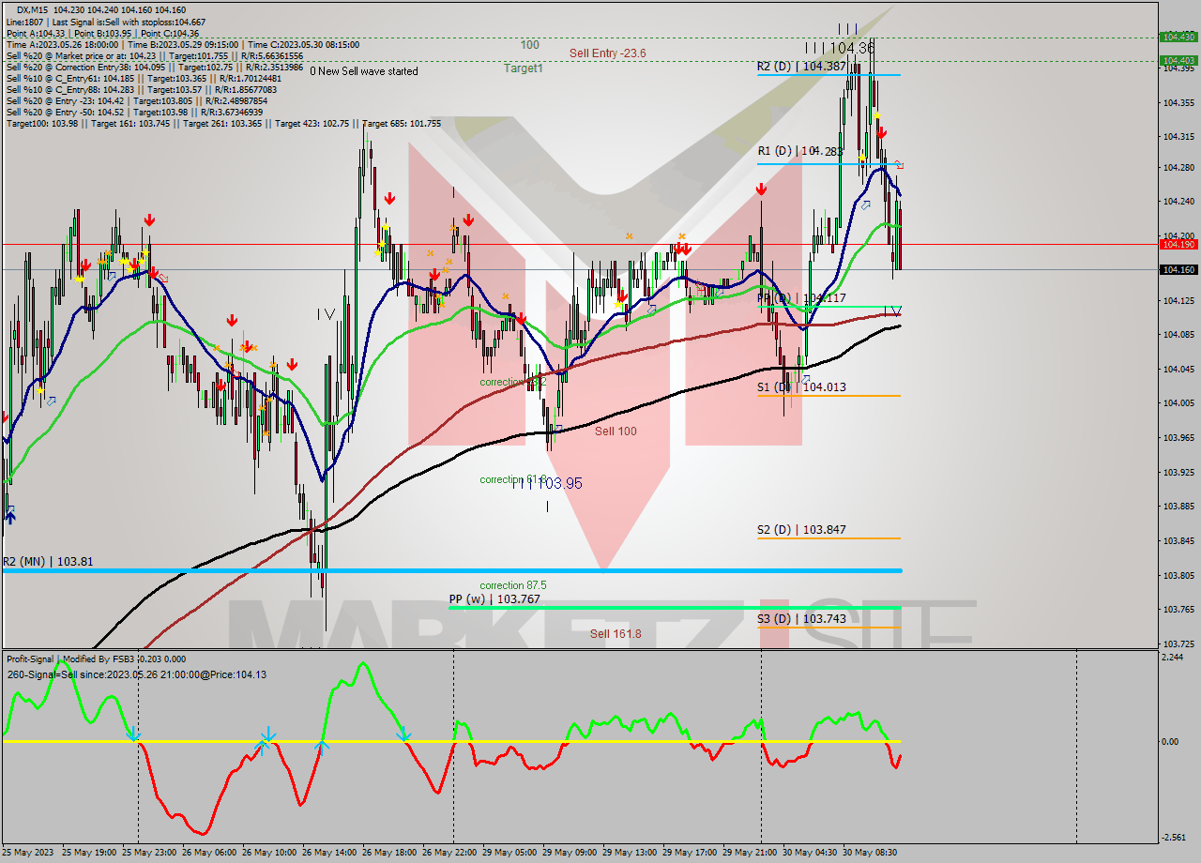Click the -2.561 indicator scale value
The image size is (1201, 863).
(x=1173, y=838)
